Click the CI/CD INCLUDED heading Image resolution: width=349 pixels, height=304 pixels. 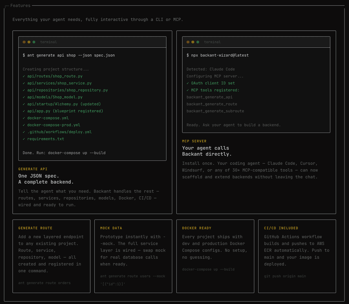coord(281,228)
